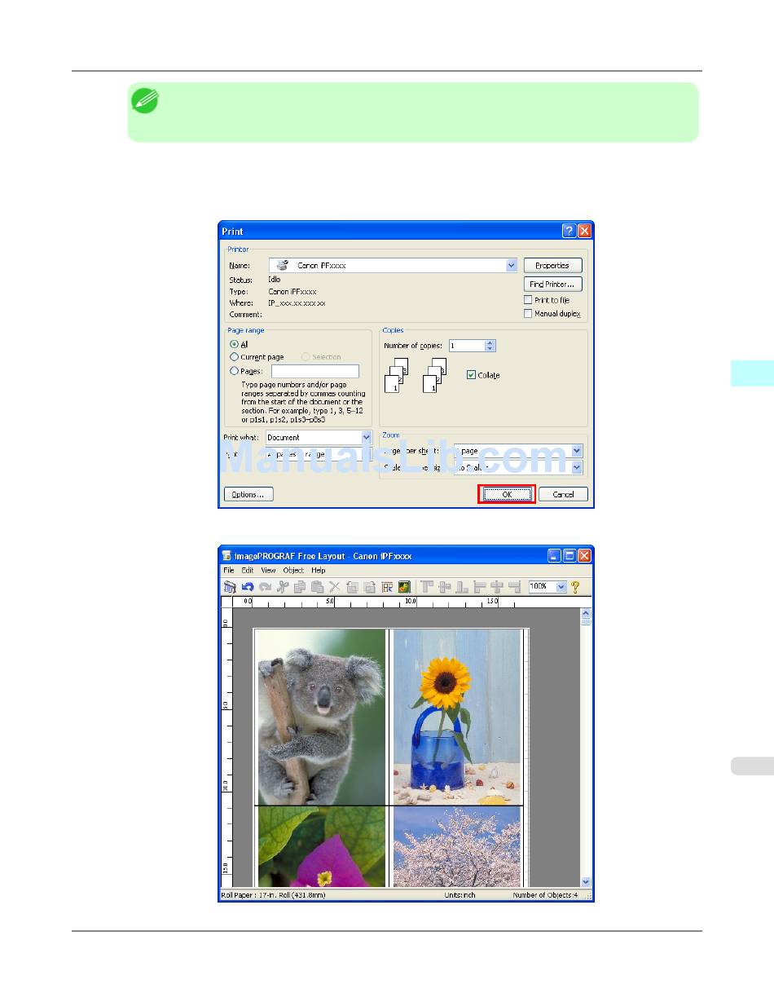Click the Pages range input field
Image resolution: width=774 pixels, height=1002 pixels.
point(314,372)
